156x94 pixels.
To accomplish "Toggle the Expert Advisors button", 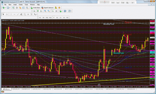I will [x=47, y=8].
